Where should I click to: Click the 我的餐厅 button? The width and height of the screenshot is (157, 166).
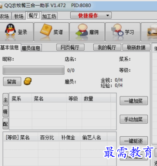[x=107, y=48]
